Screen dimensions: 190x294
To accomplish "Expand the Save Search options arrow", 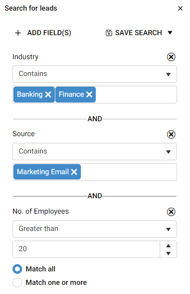I will point(170,33).
